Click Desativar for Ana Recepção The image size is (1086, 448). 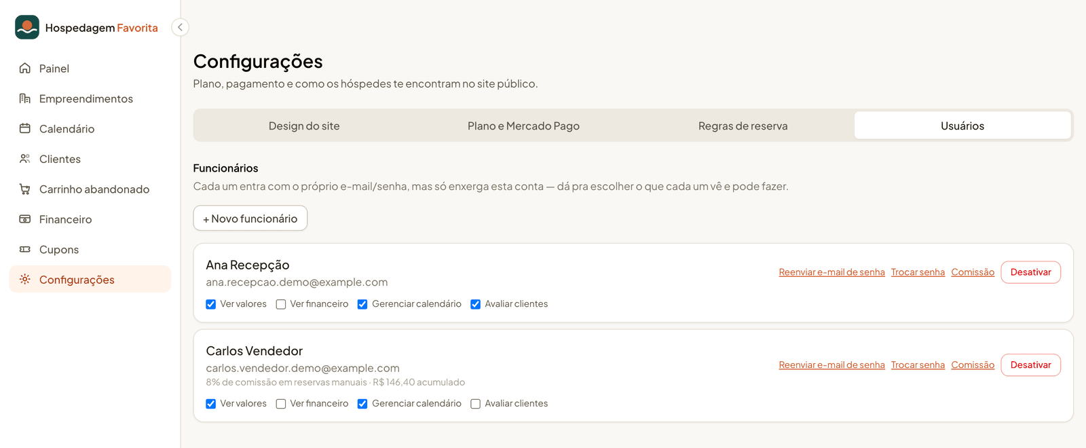1030,272
